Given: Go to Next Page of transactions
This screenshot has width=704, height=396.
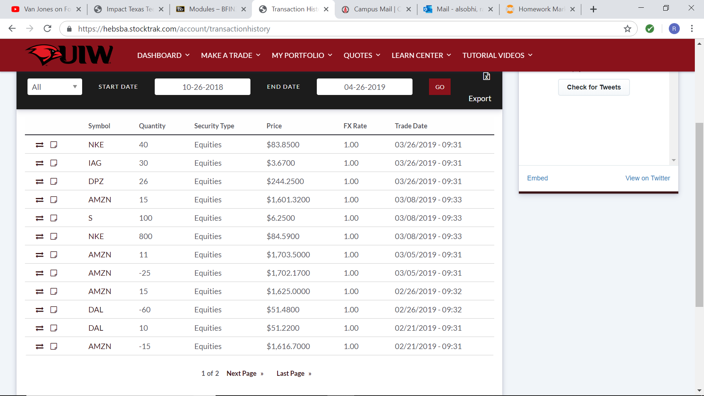Looking at the screenshot, I should tap(245, 373).
